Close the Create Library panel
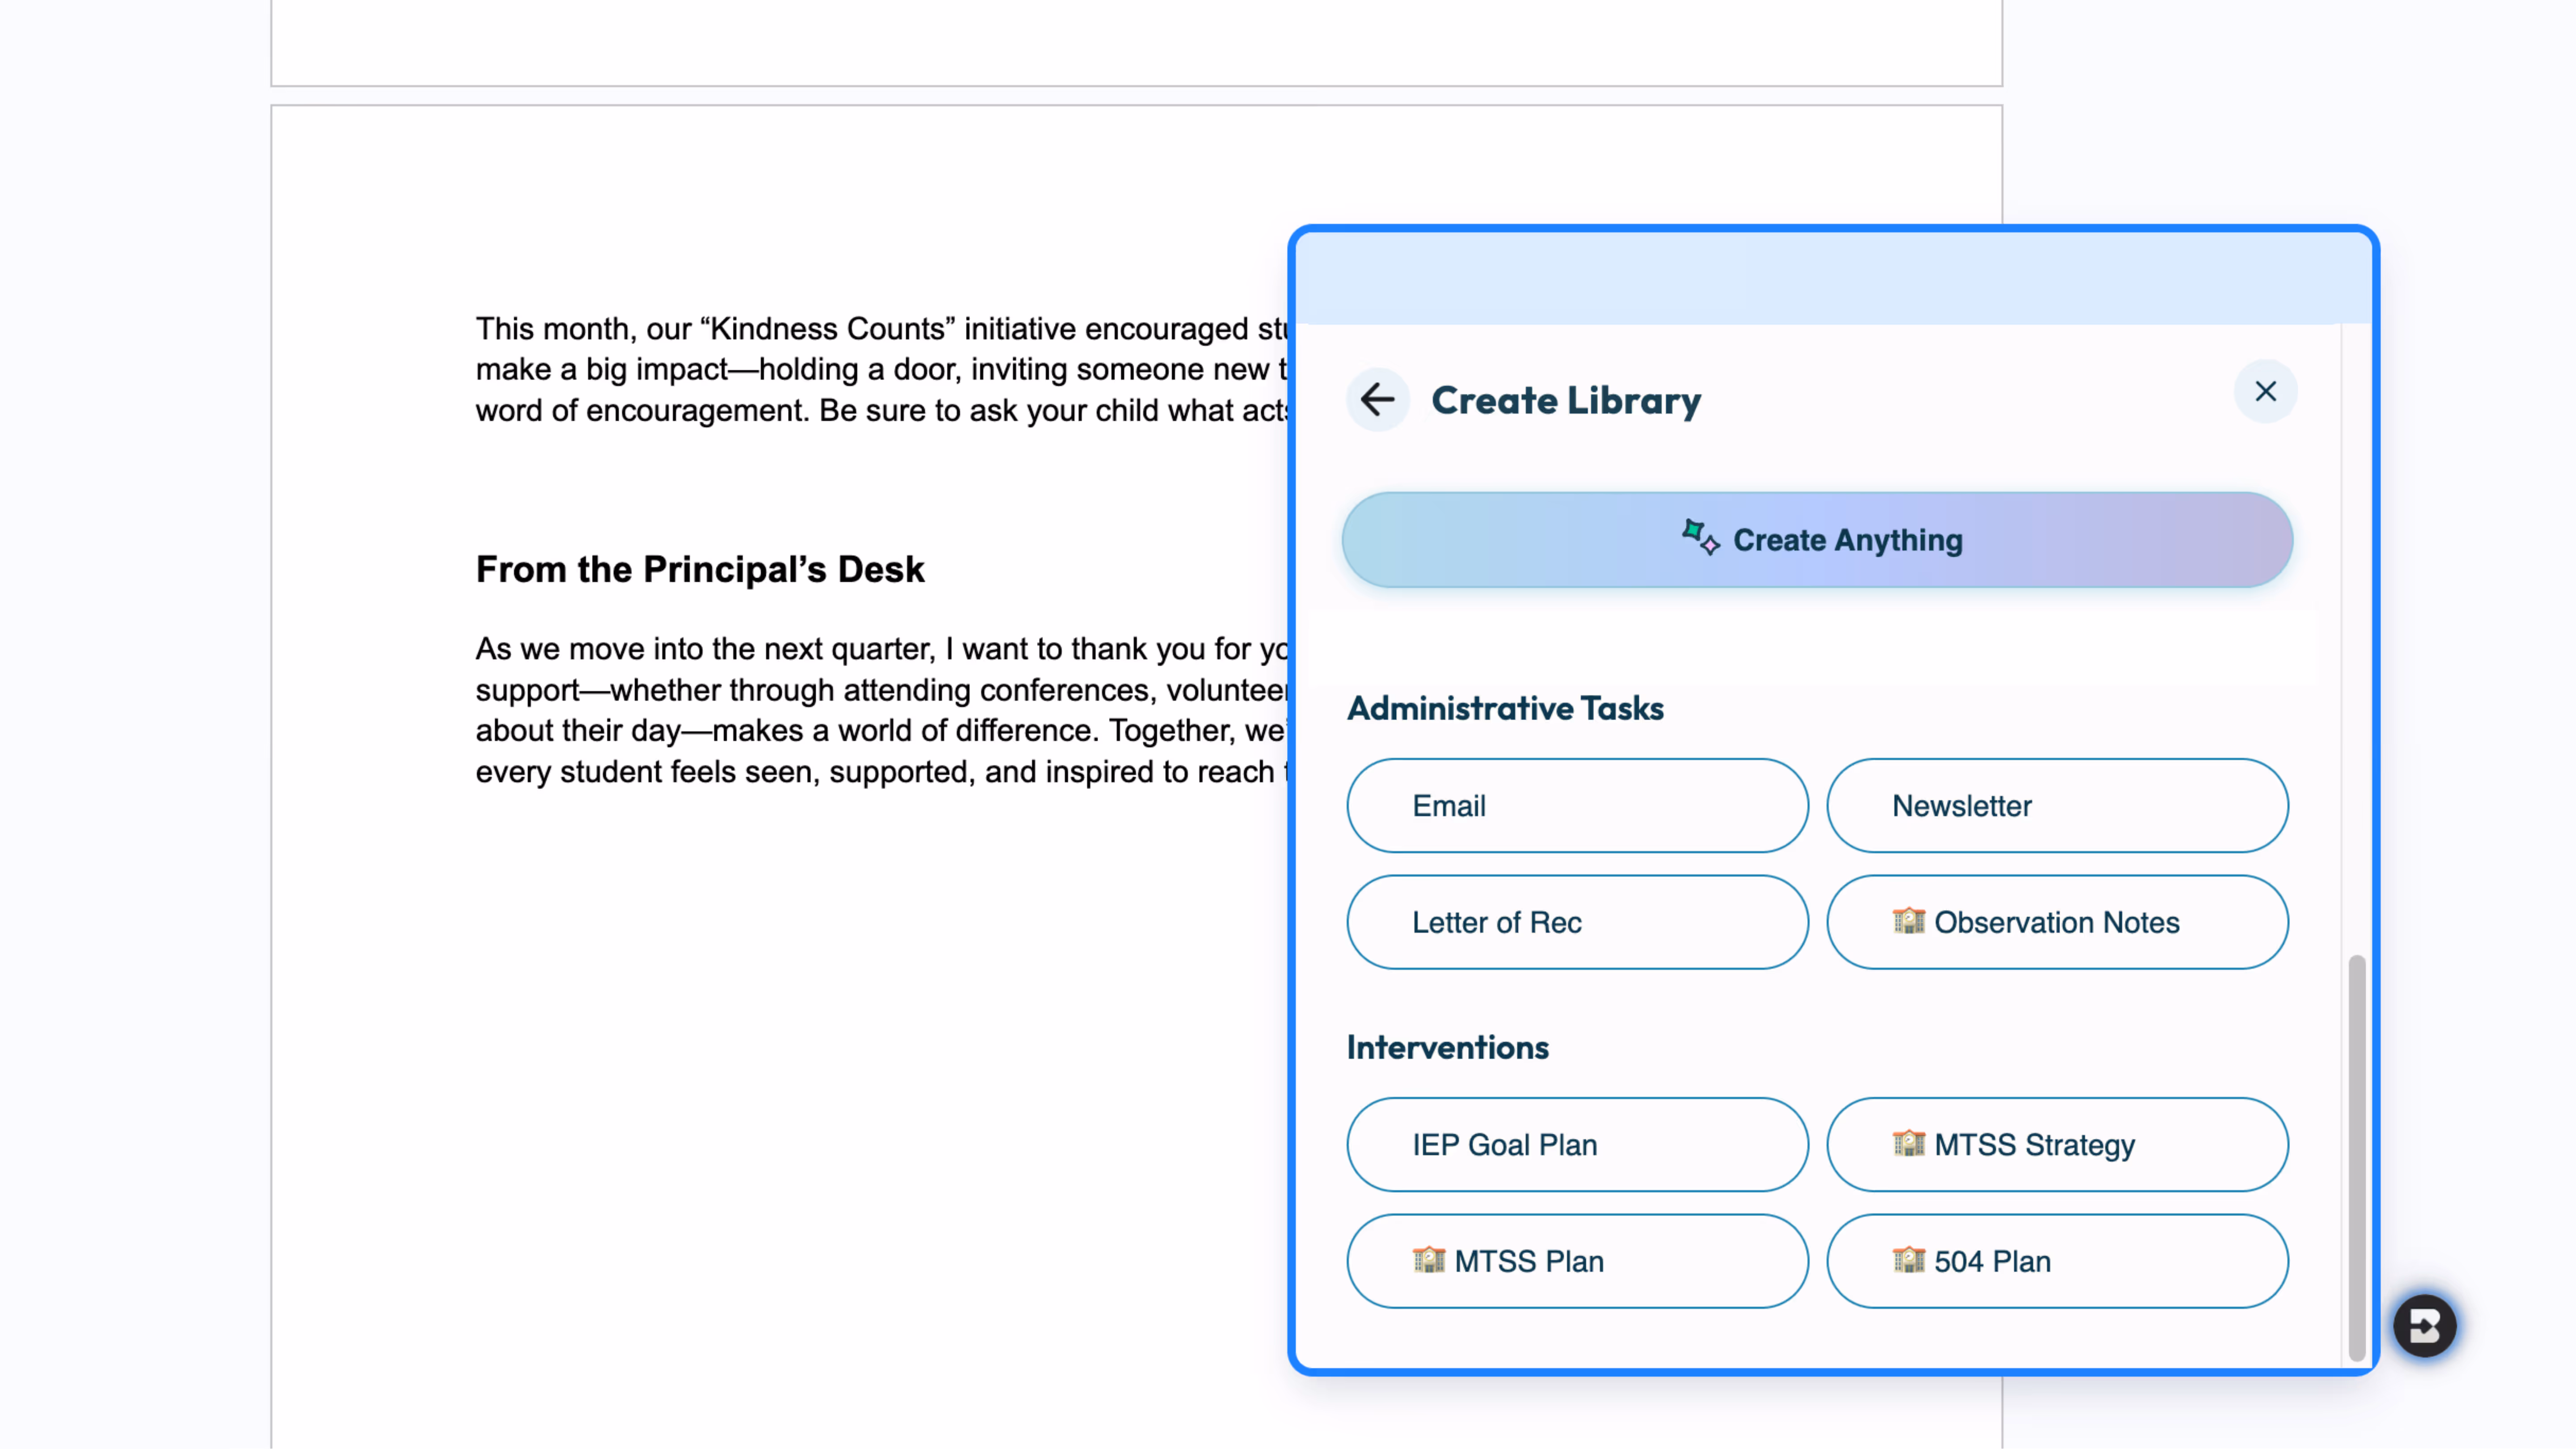 (x=2265, y=391)
